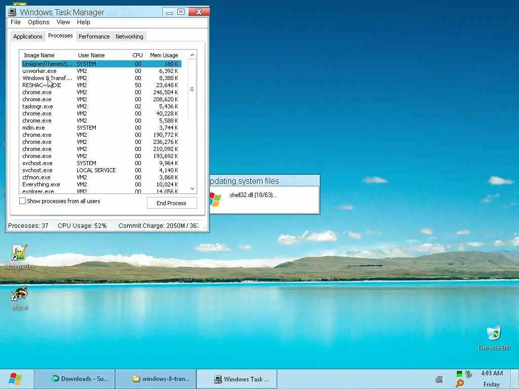The image size is (519, 389).
Task: Select the UnsignedThemesS... process row
Action: pyautogui.click(x=101, y=64)
